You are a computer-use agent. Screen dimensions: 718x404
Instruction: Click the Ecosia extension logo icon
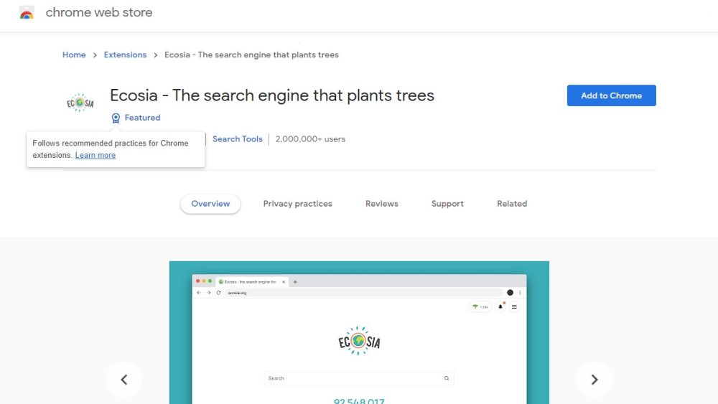[x=80, y=103]
